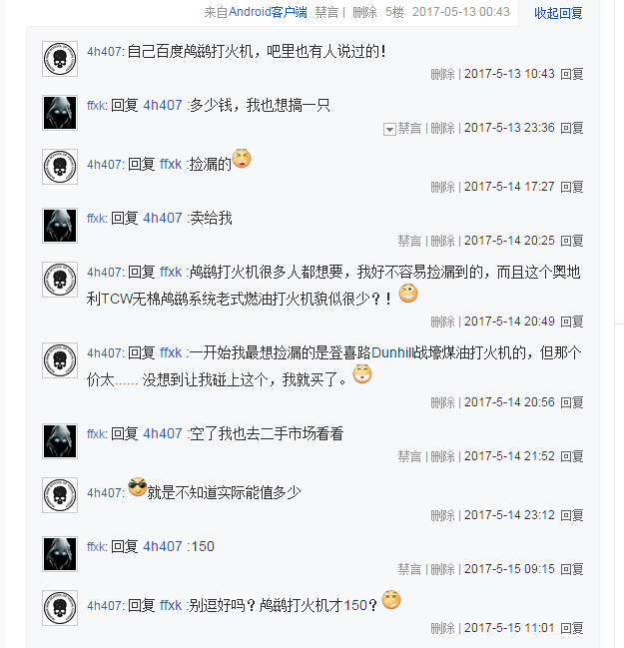The width and height of the screenshot is (624, 648).
Task: Collapse replies with 收起回复
Action: click(558, 13)
